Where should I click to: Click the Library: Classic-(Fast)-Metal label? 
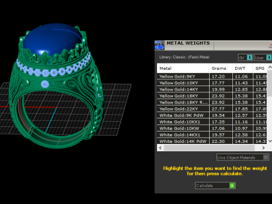pos(184,57)
